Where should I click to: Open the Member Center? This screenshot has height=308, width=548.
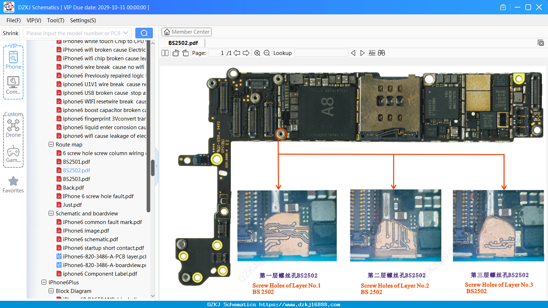click(x=186, y=32)
